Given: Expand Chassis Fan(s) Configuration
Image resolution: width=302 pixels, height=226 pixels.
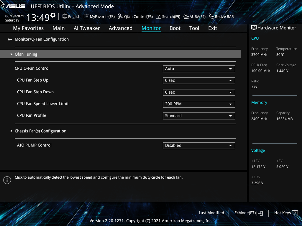Looking at the screenshot, I should pos(40,131).
